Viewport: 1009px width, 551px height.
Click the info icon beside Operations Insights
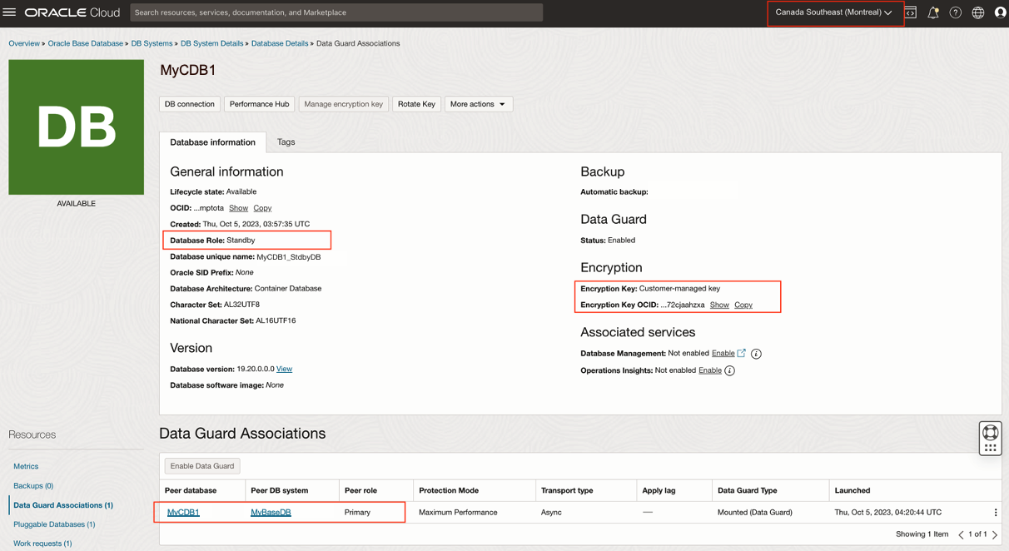(729, 370)
